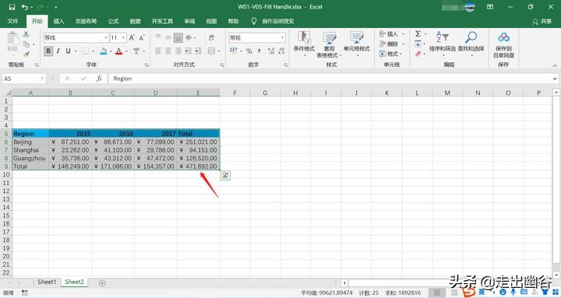
Task: Open the number format dropdown showing 常规
Action: click(x=257, y=37)
